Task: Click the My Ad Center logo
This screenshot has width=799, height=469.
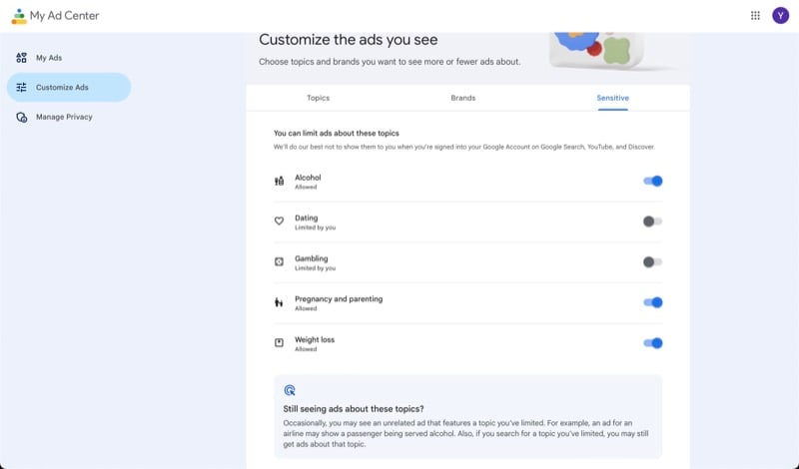Action: click(x=19, y=16)
